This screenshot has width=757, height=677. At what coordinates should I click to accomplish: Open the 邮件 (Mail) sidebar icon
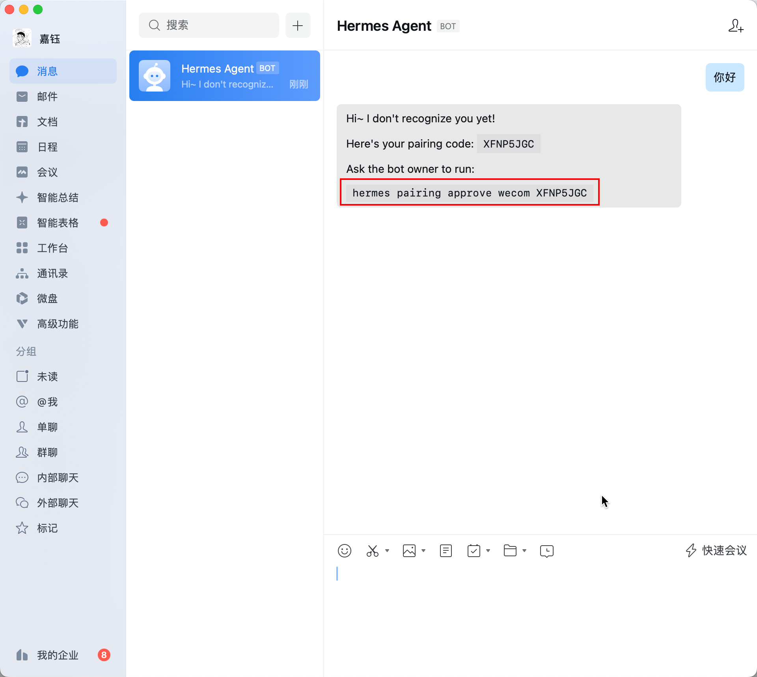[x=22, y=96]
